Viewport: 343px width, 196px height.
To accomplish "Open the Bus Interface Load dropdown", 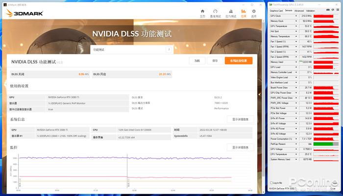I will click(x=296, y=83).
